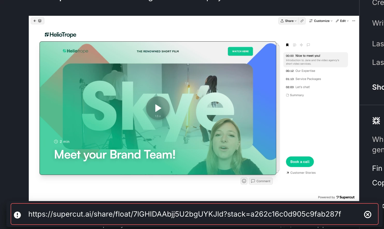Add an emoji reaction with the smiley button
The height and width of the screenshot is (229, 384).
pos(244,181)
